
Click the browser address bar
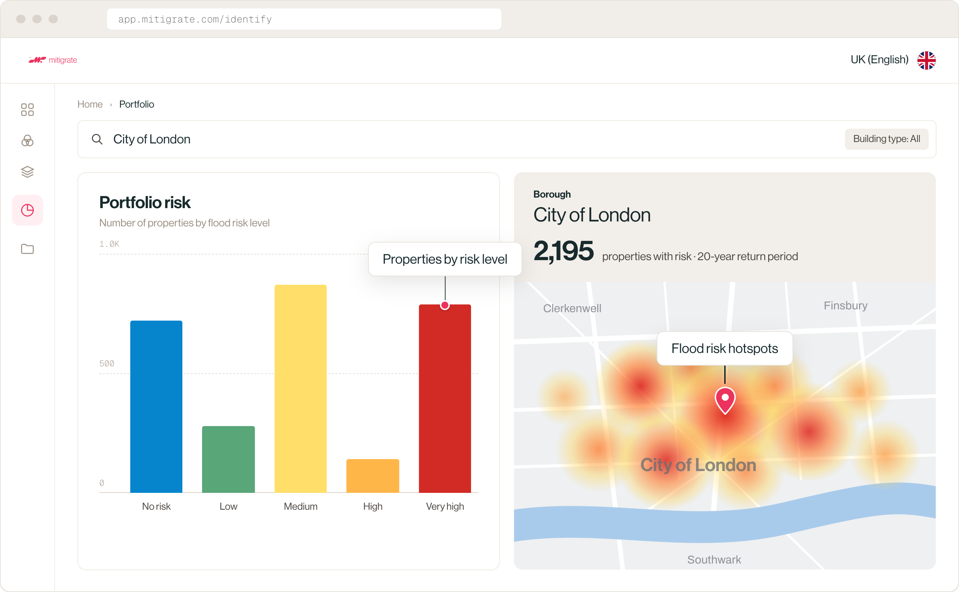coord(304,19)
